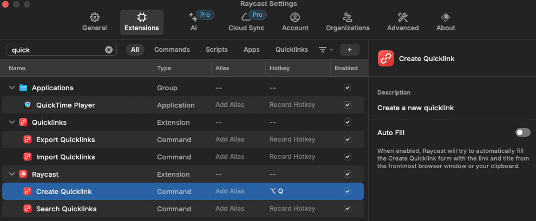Open the Advanced tools icon

(x=402, y=17)
